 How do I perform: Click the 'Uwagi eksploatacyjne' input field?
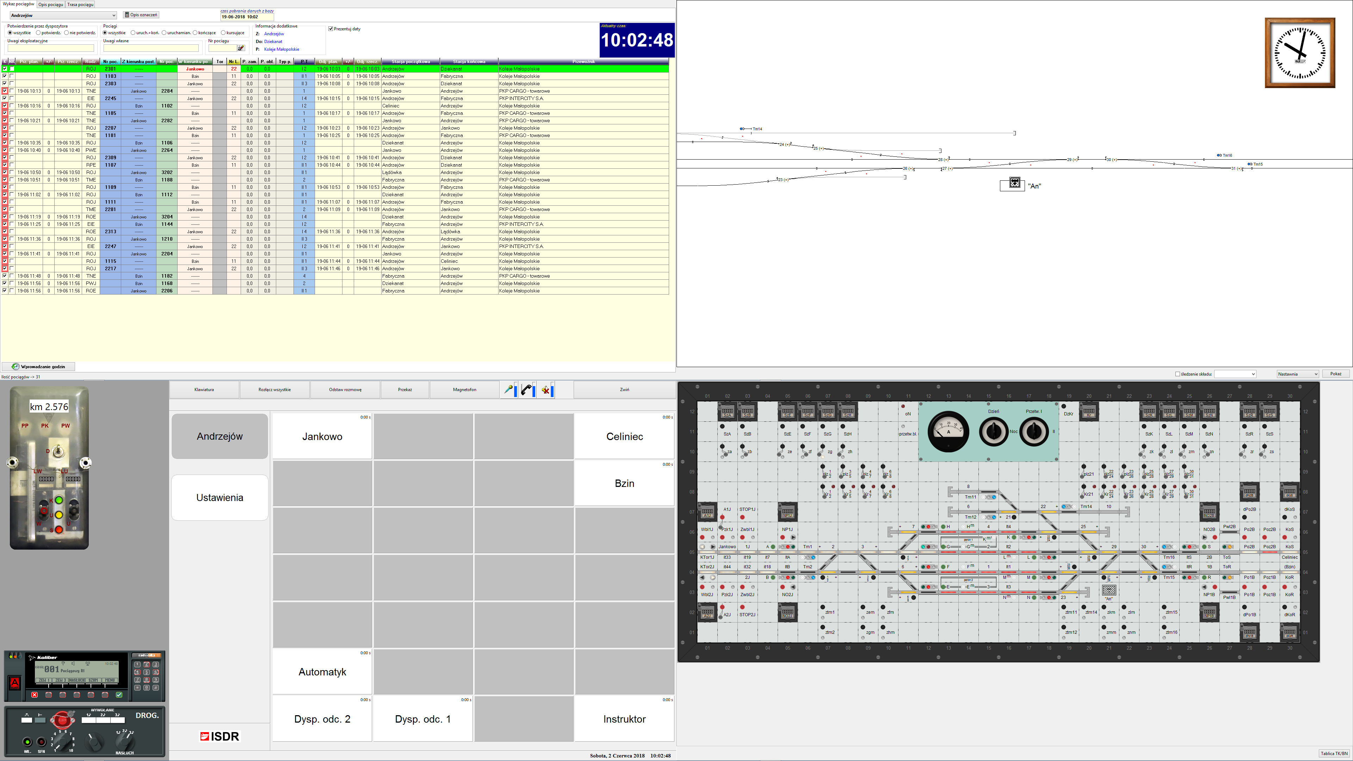point(50,48)
